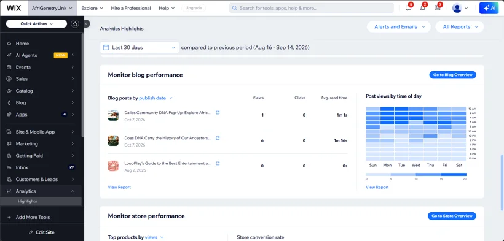Click Hire a Professional

(131, 8)
